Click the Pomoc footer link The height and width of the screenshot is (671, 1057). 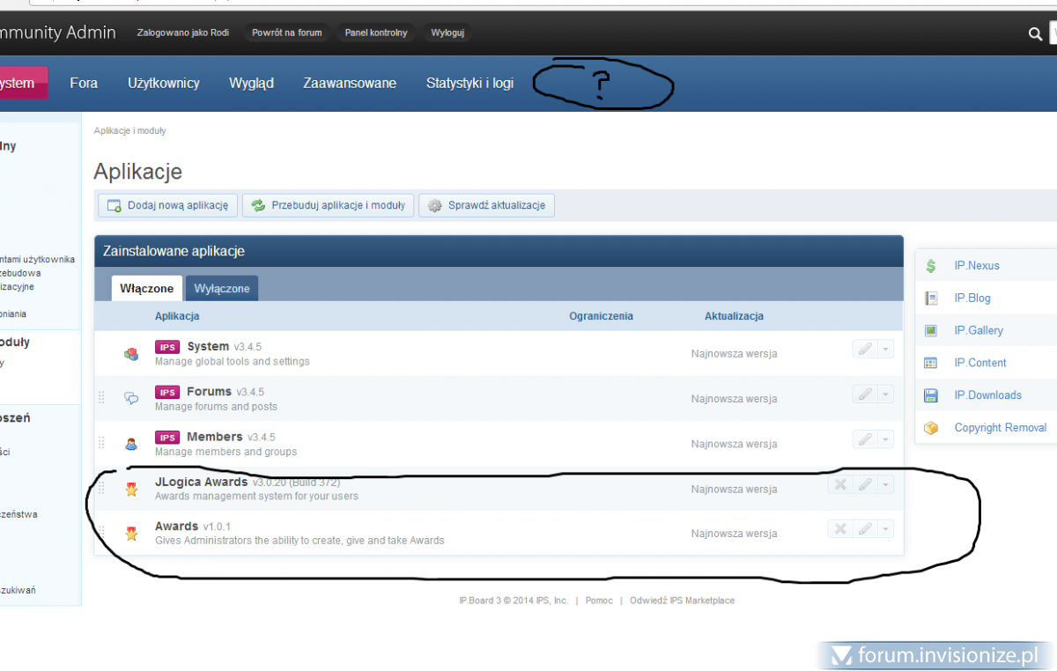click(599, 601)
